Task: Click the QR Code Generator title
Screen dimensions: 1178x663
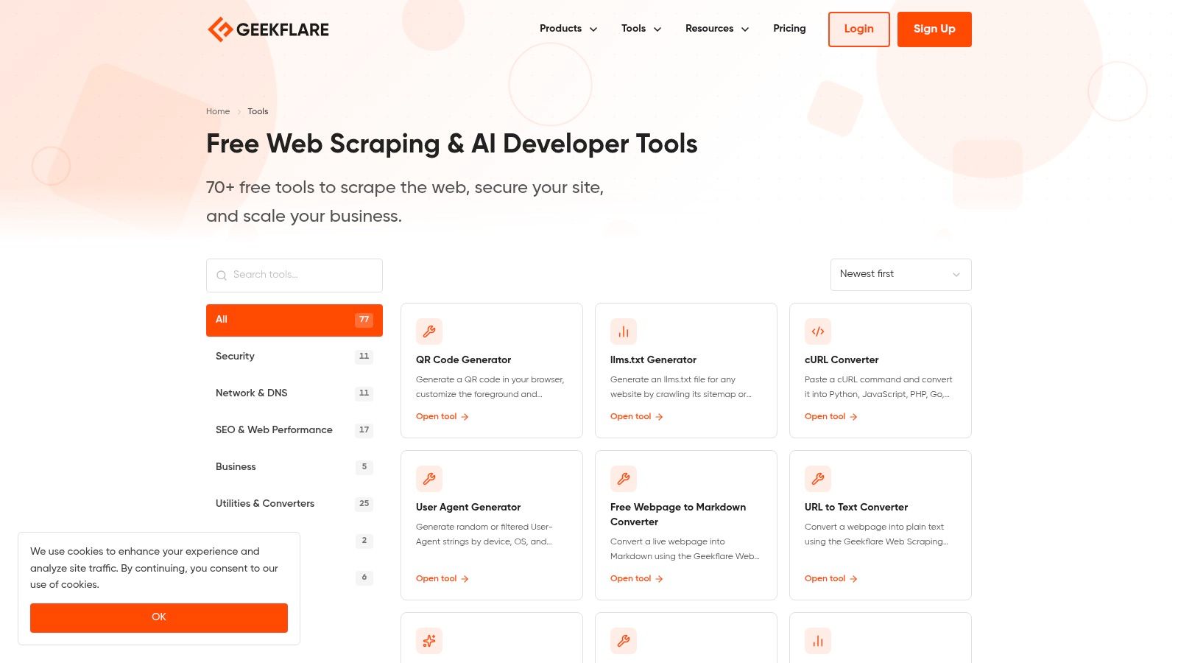Action: (x=463, y=360)
